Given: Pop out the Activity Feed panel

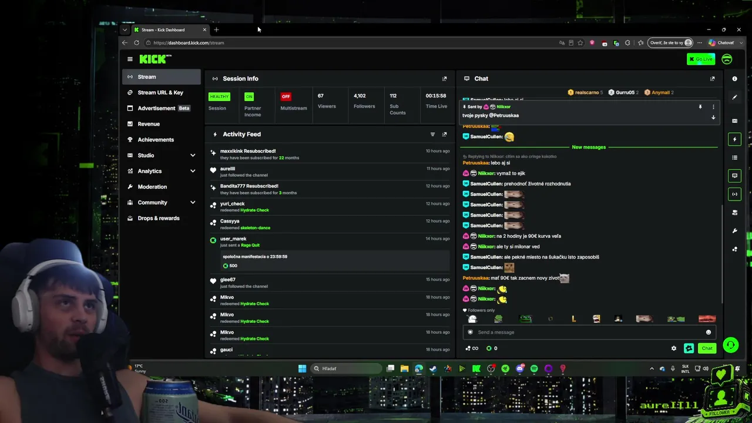Looking at the screenshot, I should point(444,135).
